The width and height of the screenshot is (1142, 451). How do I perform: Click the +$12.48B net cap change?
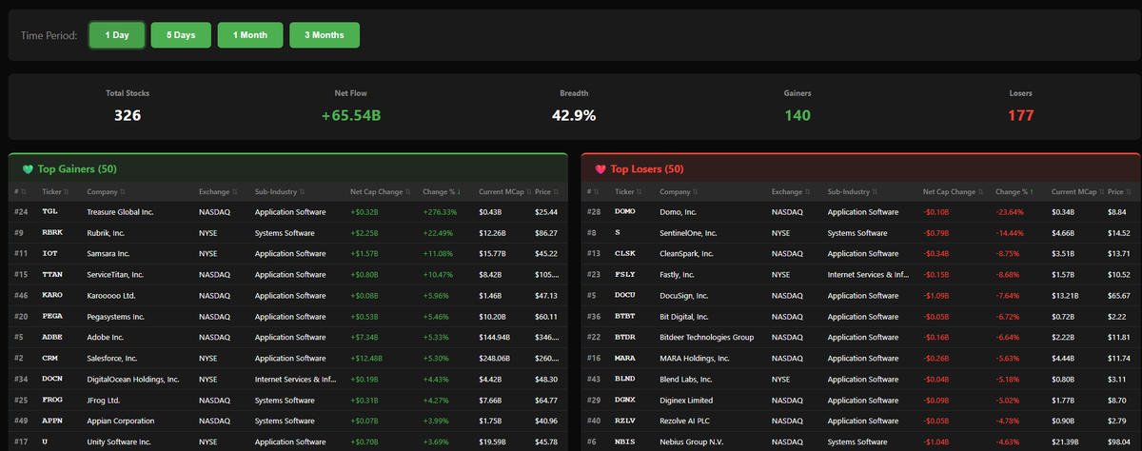[x=367, y=358]
